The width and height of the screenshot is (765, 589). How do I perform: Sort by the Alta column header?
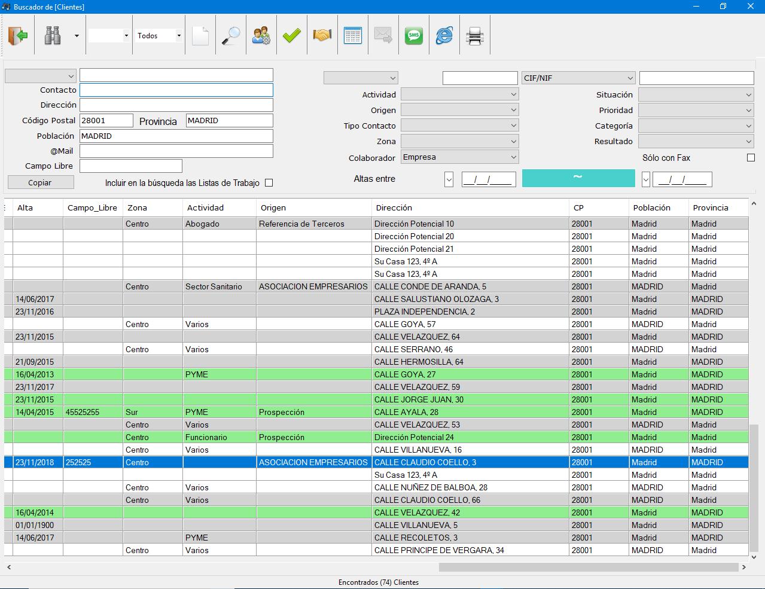click(38, 207)
